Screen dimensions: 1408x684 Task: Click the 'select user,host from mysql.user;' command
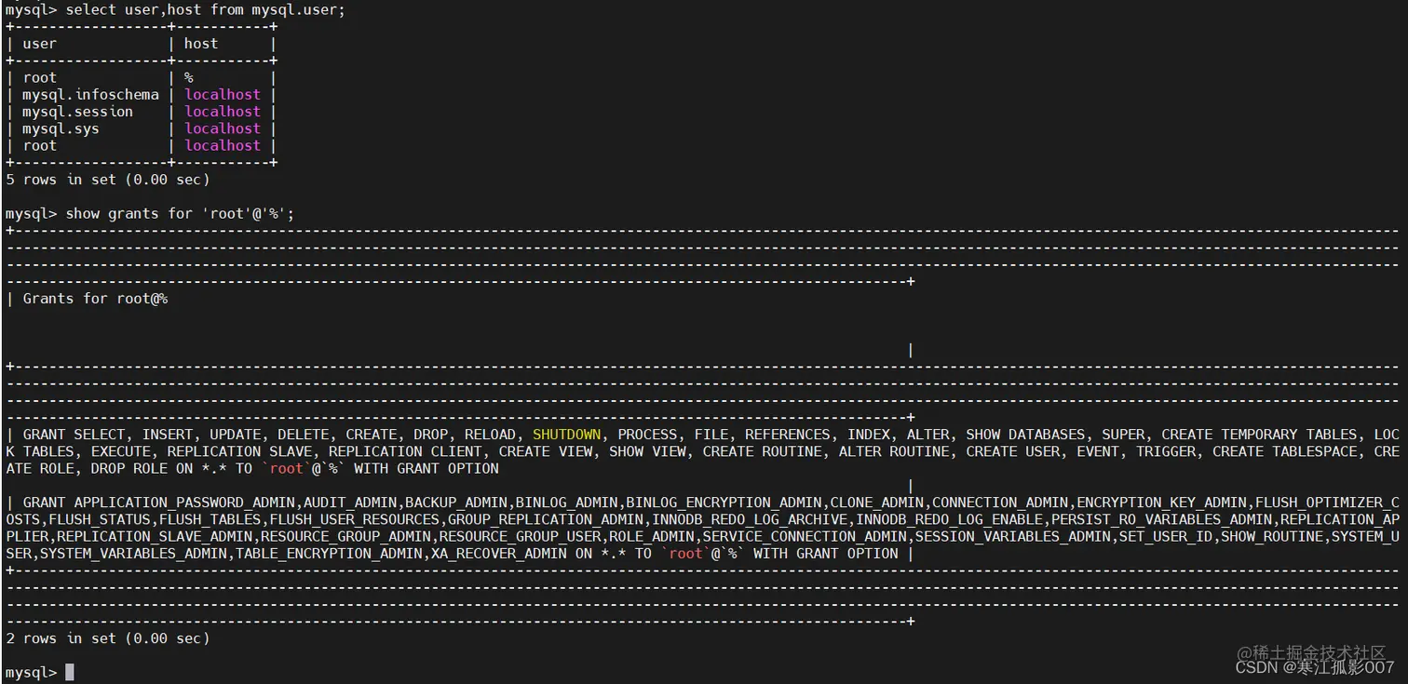point(205,9)
